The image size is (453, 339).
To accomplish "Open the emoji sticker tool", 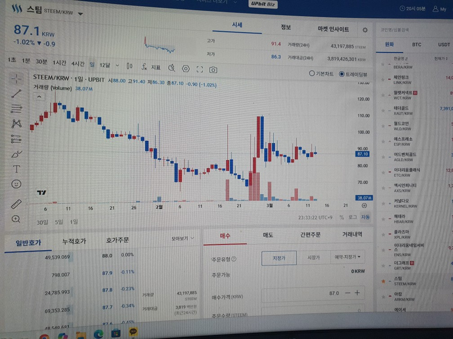I will point(16,184).
